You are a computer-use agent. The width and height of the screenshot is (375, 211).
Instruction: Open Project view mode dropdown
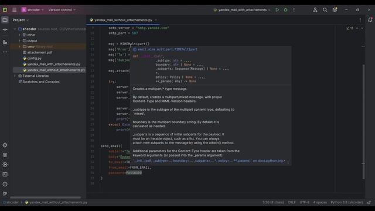[x=21, y=20]
